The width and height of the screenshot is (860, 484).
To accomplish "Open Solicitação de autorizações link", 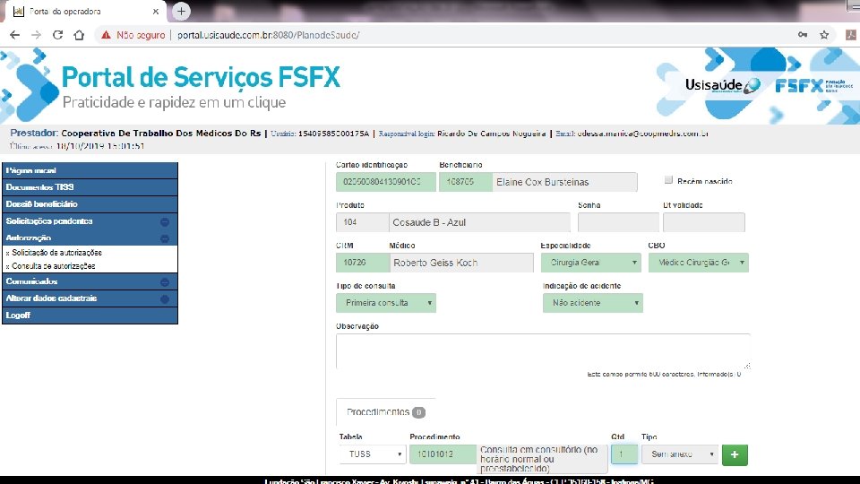I will [56, 253].
